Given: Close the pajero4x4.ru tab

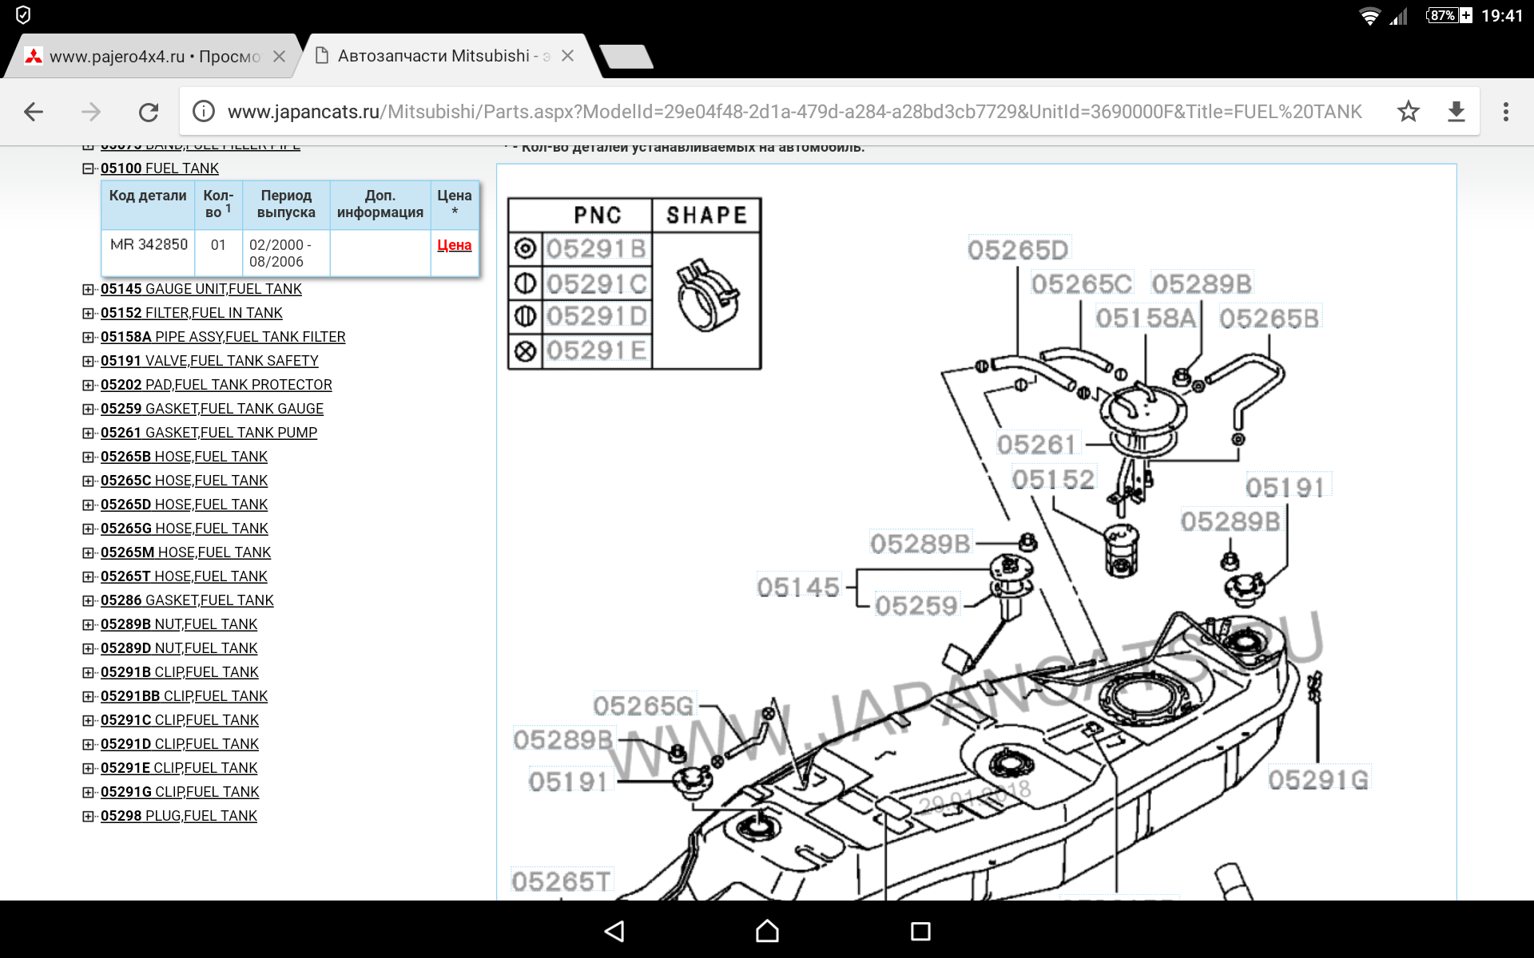Looking at the screenshot, I should [279, 57].
